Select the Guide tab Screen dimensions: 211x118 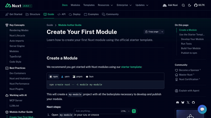pos(49,14)
